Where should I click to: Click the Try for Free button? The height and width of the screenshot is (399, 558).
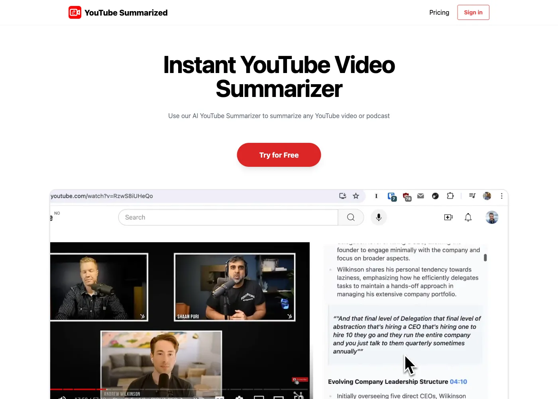279,155
